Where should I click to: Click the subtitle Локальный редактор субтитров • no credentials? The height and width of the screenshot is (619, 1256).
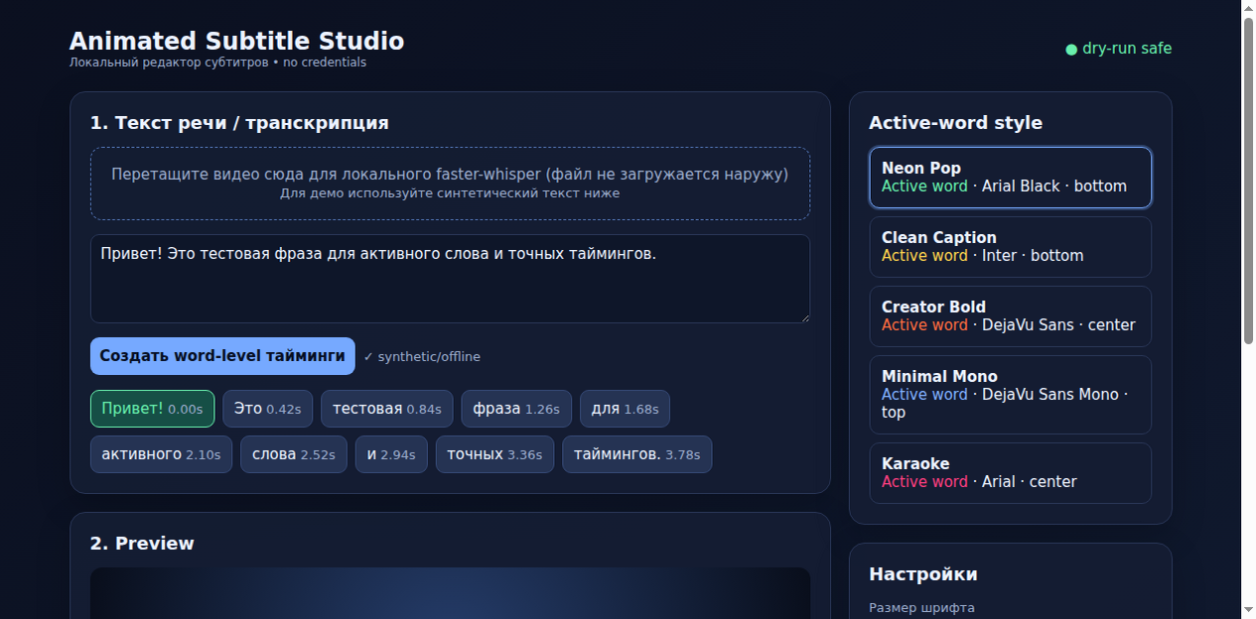(x=217, y=62)
